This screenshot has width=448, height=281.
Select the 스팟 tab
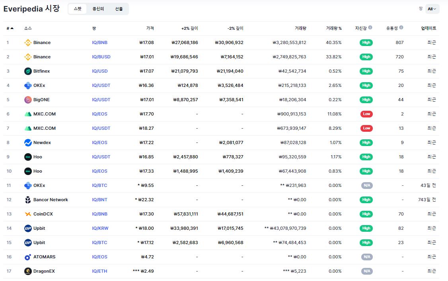coord(78,9)
